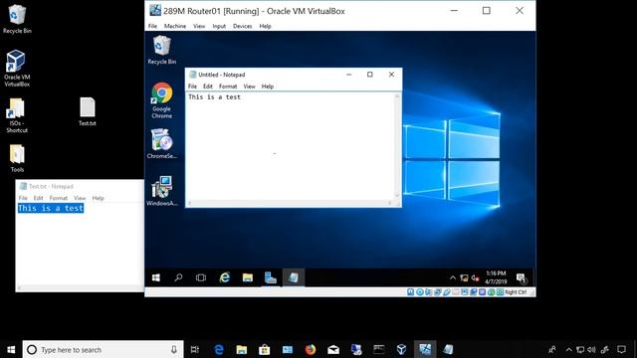The height and width of the screenshot is (358, 637).
Task: Select the Tools folder on host desktop
Action: tap(17, 159)
